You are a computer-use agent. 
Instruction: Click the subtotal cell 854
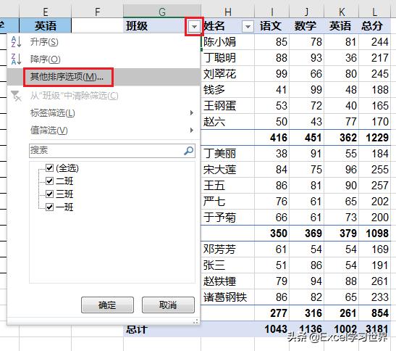click(x=375, y=313)
